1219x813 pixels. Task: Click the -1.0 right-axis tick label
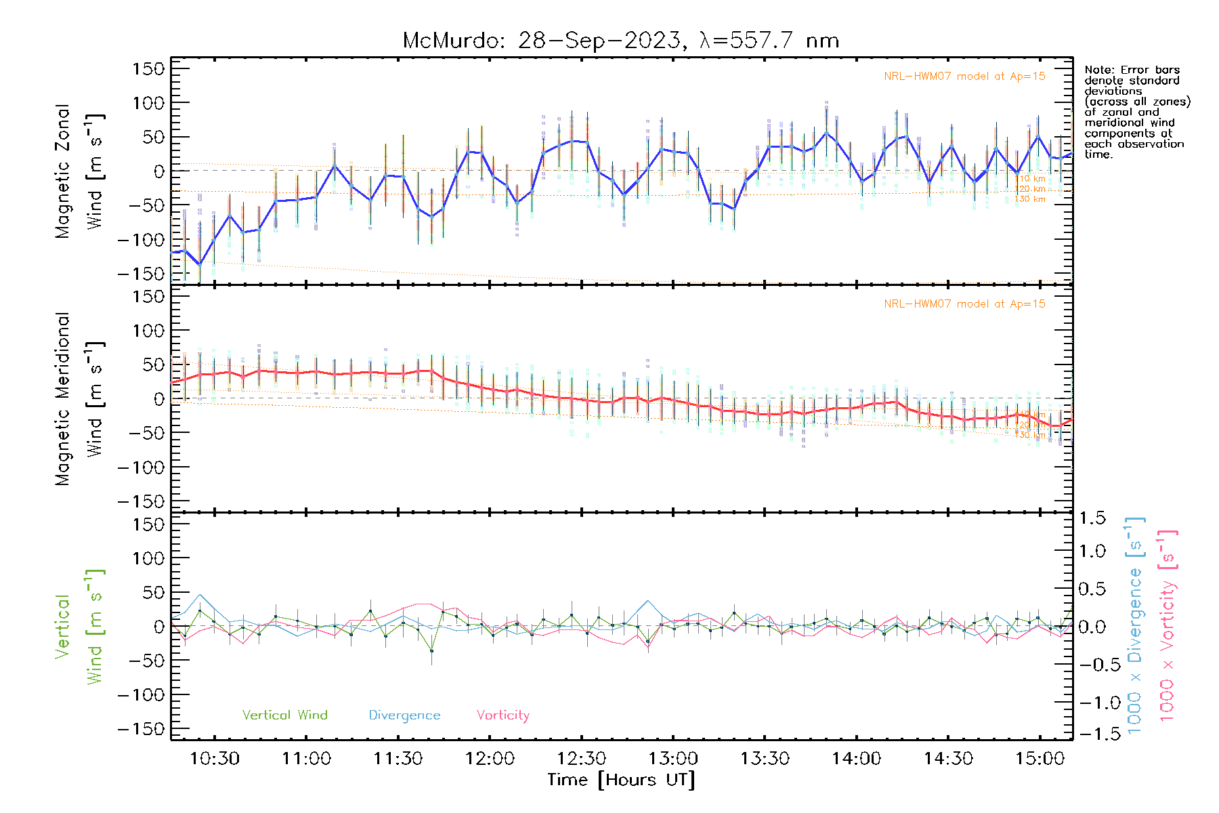[1092, 703]
